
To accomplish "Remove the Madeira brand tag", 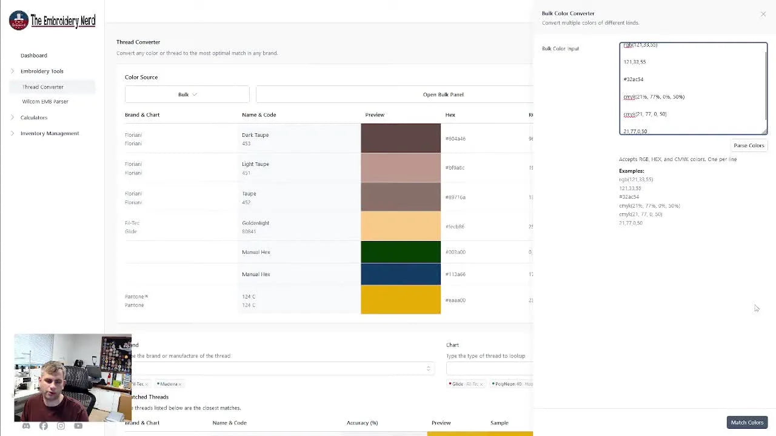I will 180,384.
